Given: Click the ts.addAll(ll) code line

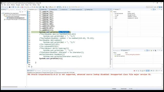Looking at the screenshot, I should click(x=46, y=30).
